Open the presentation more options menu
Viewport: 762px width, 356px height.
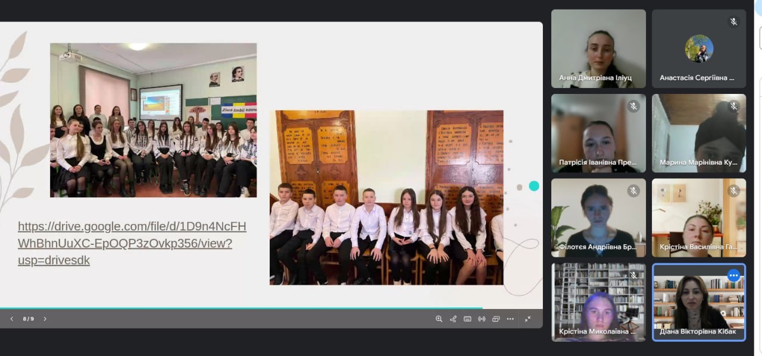[510, 319]
